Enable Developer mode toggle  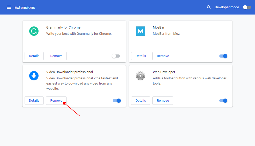click(x=247, y=7)
